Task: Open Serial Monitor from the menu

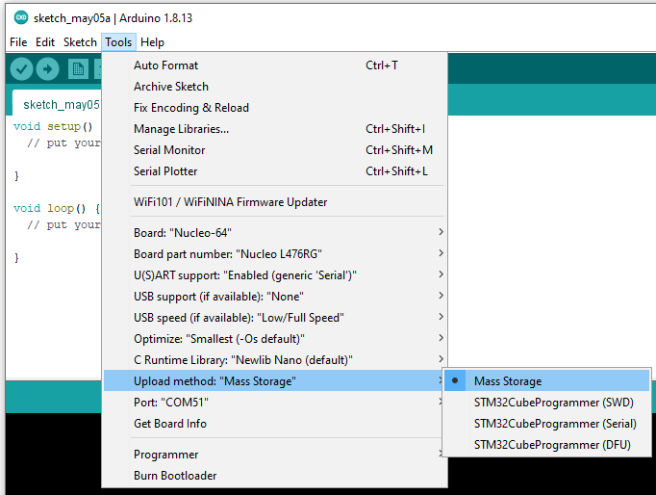Action: (x=169, y=150)
